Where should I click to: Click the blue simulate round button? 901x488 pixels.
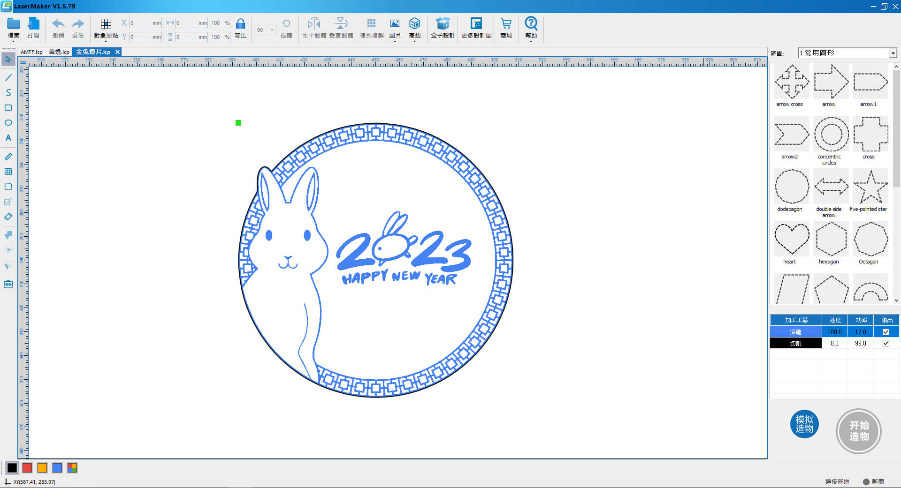click(x=804, y=424)
